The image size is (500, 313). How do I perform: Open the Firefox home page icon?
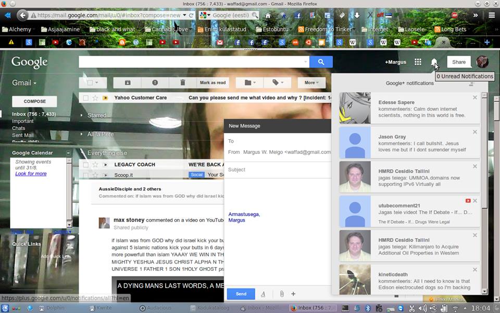[x=268, y=15]
